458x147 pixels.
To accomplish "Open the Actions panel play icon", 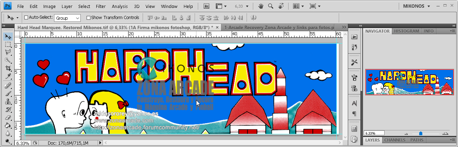I will [354, 37].
